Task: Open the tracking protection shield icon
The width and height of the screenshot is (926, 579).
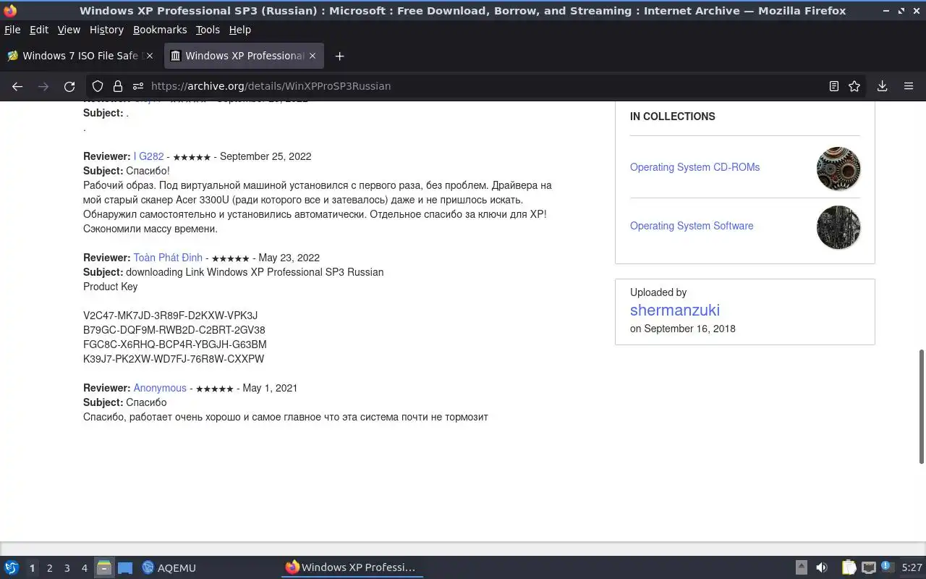Action: pos(98,86)
